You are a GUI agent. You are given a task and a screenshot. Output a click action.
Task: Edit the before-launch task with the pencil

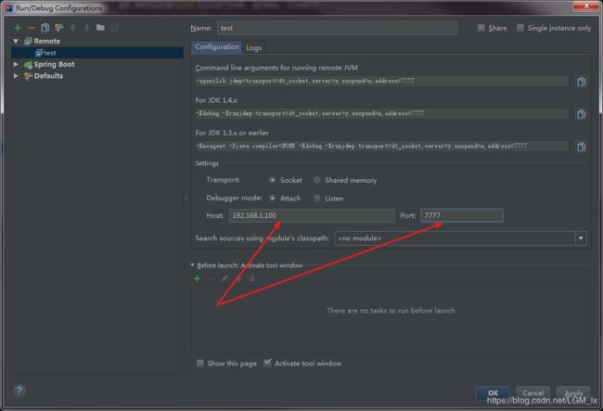coord(225,278)
